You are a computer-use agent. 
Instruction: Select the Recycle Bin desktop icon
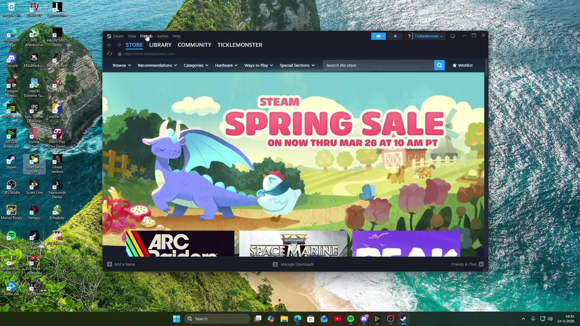tap(11, 10)
